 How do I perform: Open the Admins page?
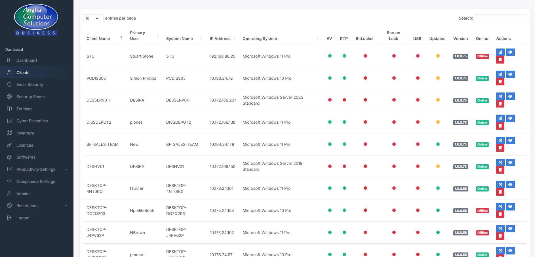pyautogui.click(x=23, y=193)
